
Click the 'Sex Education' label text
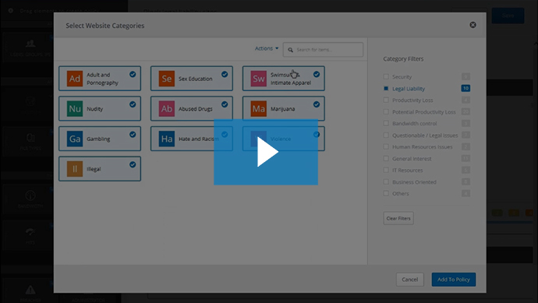(x=196, y=79)
